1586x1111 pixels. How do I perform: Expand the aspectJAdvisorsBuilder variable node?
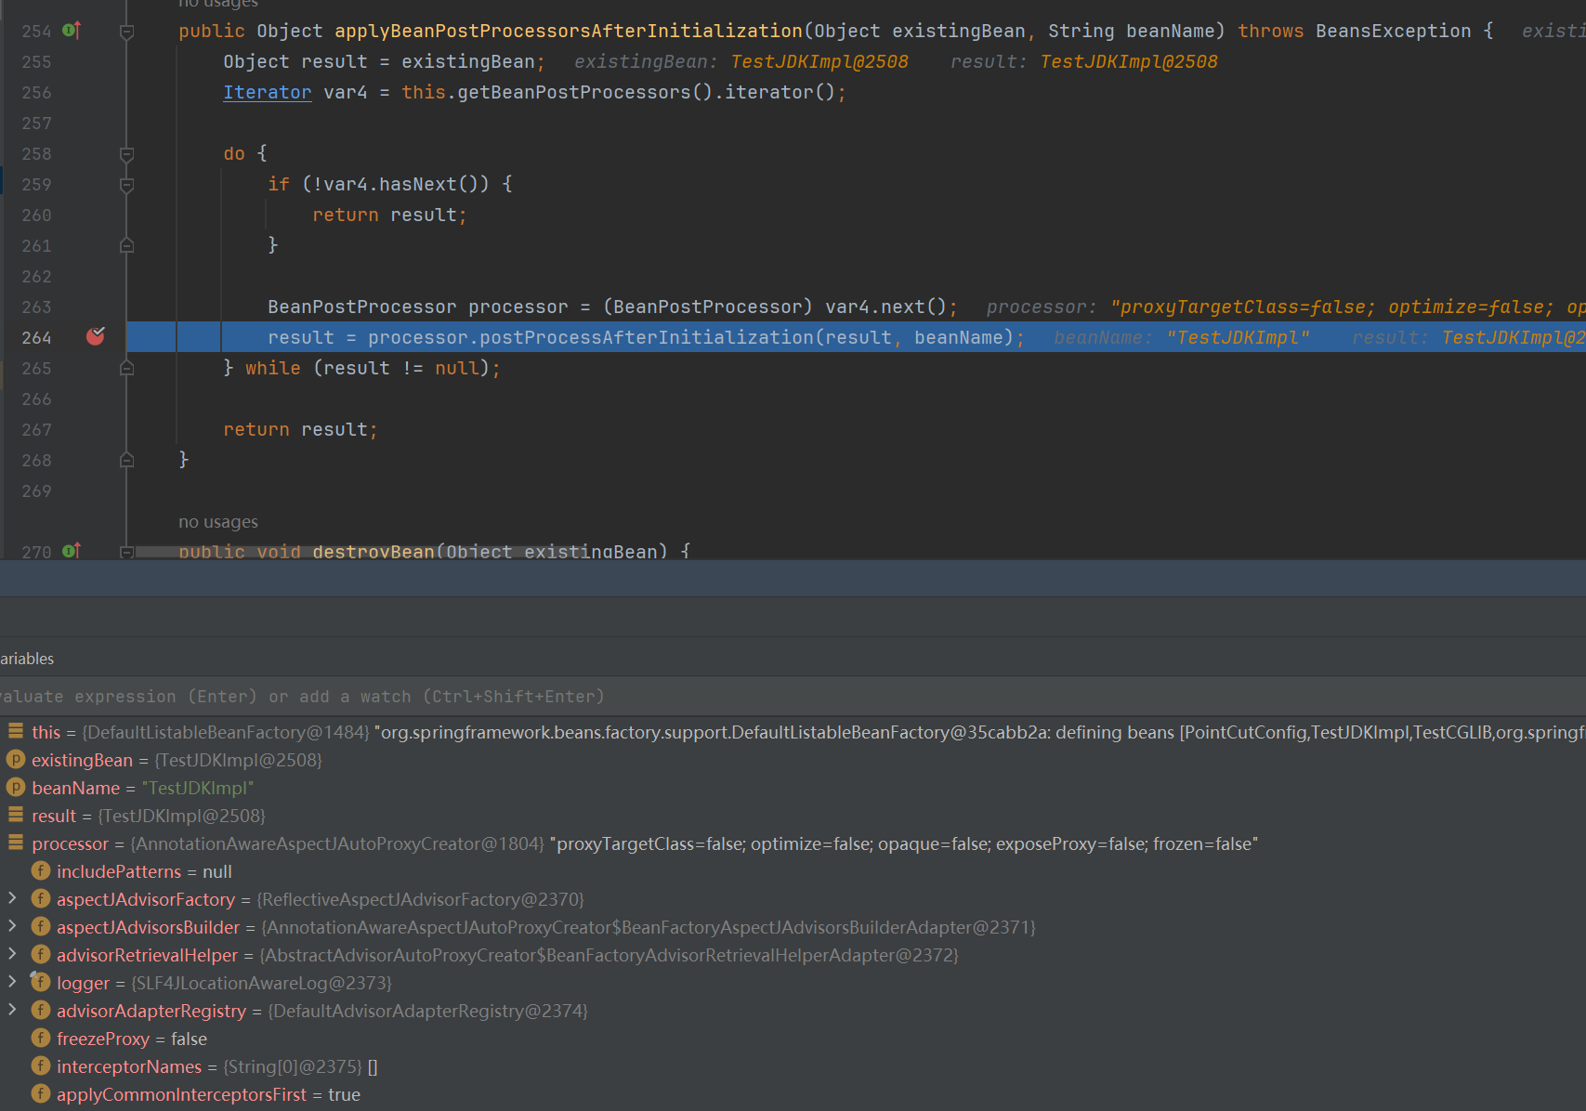click(x=12, y=926)
